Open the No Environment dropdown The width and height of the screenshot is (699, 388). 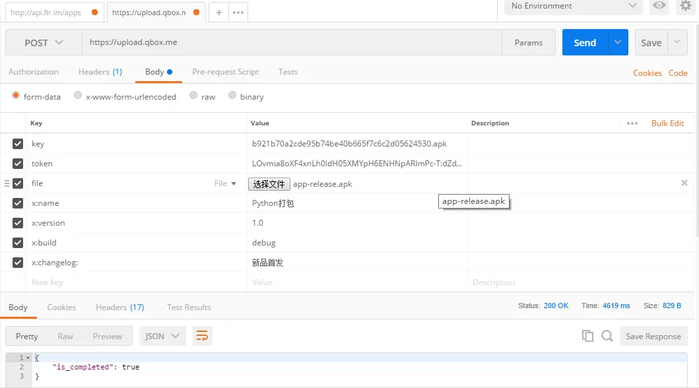click(x=574, y=6)
